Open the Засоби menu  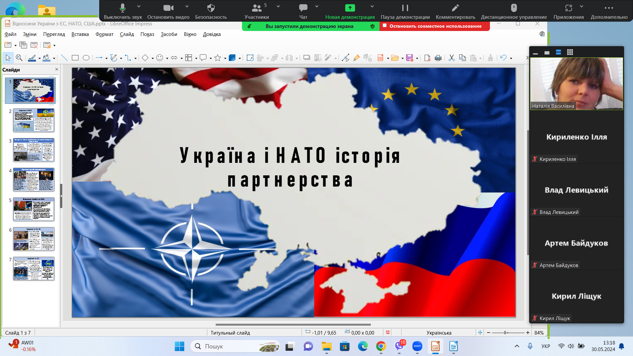coord(169,34)
